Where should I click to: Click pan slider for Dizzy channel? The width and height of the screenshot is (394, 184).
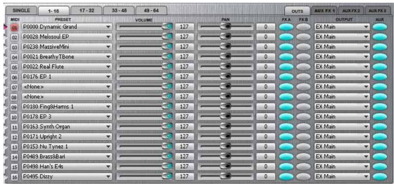coord(225,176)
